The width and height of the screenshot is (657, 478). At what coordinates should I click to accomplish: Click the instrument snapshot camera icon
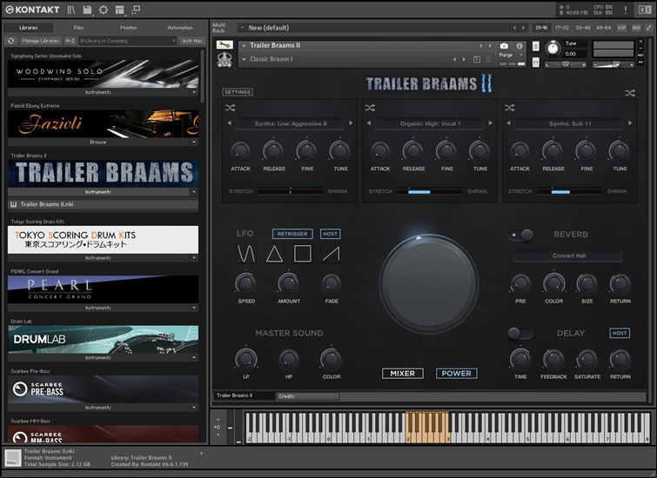tap(504, 45)
